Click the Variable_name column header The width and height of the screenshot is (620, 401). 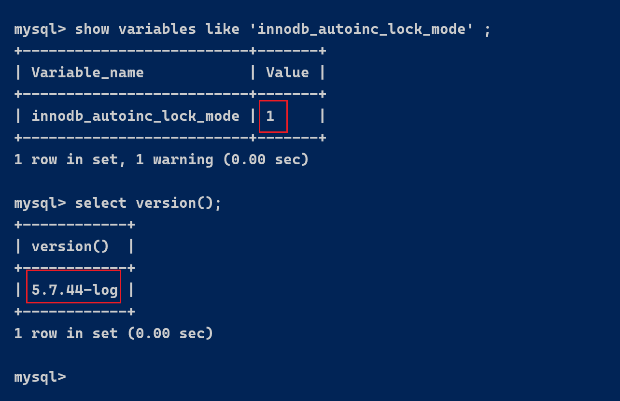coord(87,72)
